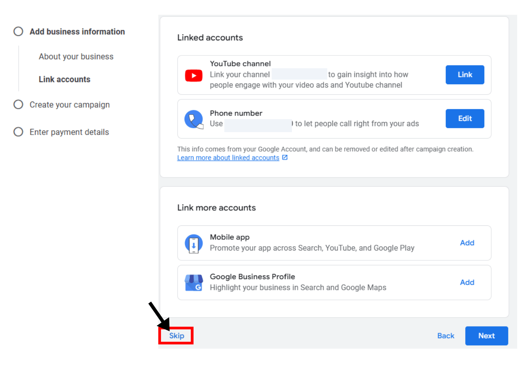Edit the phone number
524x373 pixels.
pos(465,118)
